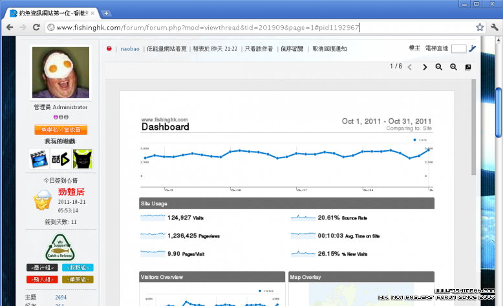The height and width of the screenshot is (306, 503).
Task: Click the scroll-up arrow of the page scrollbar
Action: point(498,41)
